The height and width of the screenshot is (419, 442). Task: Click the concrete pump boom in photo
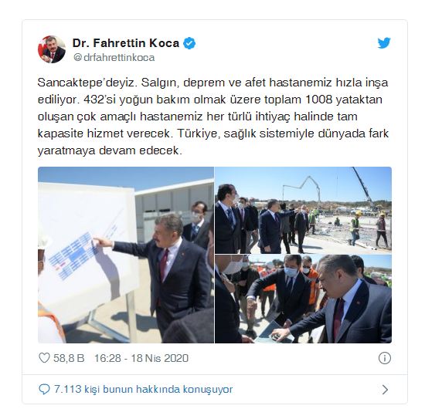302,188
